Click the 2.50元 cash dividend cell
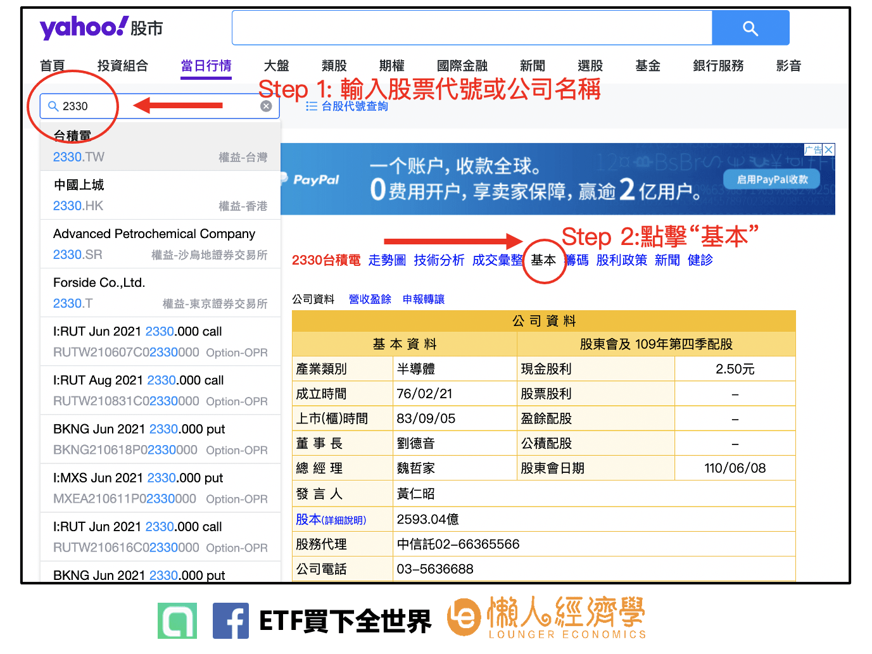Screen dimensions: 872x654 click(735, 369)
